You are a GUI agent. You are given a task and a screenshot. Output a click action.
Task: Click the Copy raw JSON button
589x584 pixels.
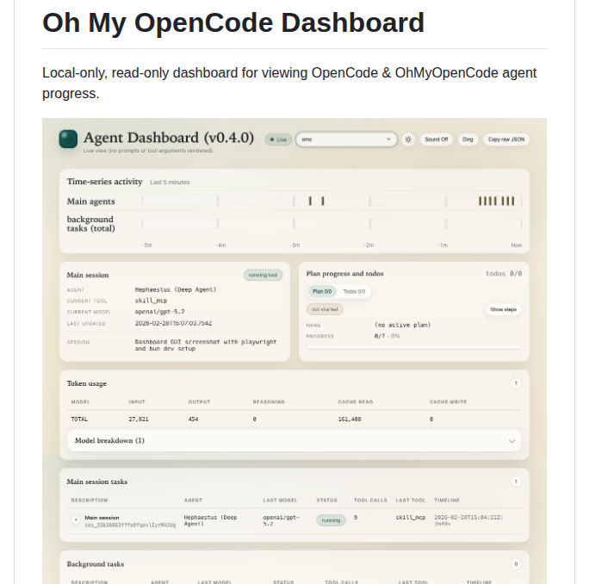tap(506, 140)
